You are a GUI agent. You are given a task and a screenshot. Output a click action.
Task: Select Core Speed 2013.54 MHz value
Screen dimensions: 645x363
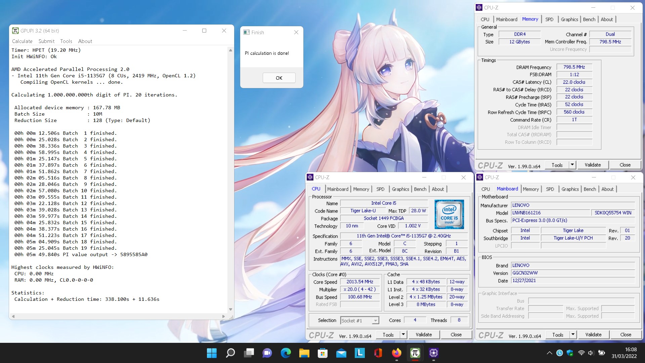point(360,282)
